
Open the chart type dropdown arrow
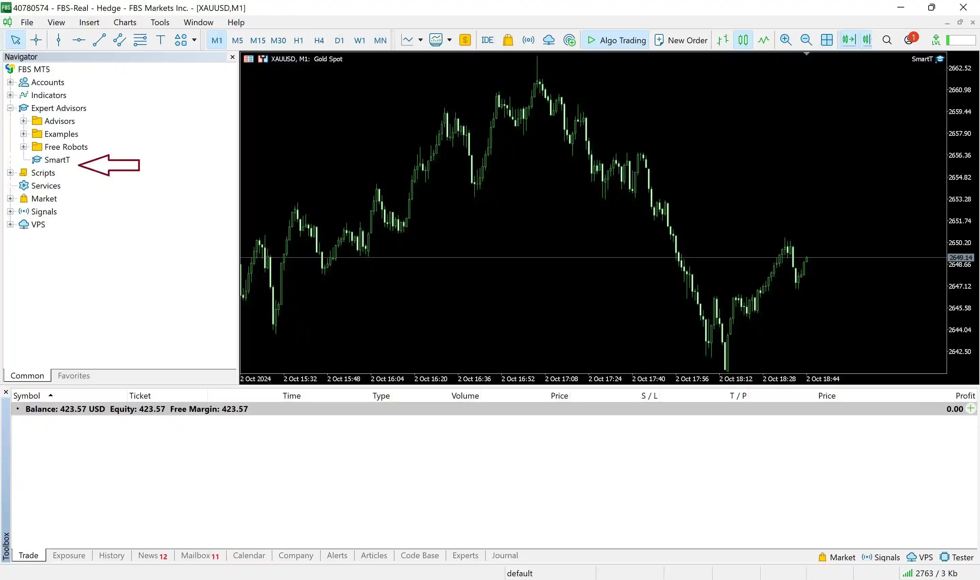[421, 40]
